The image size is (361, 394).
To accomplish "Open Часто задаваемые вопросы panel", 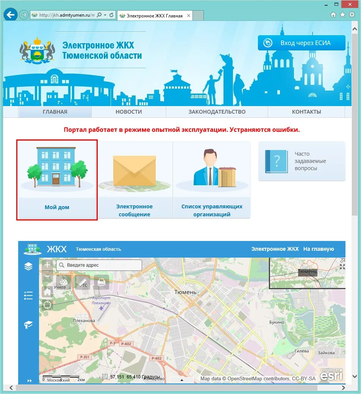I will (302, 161).
